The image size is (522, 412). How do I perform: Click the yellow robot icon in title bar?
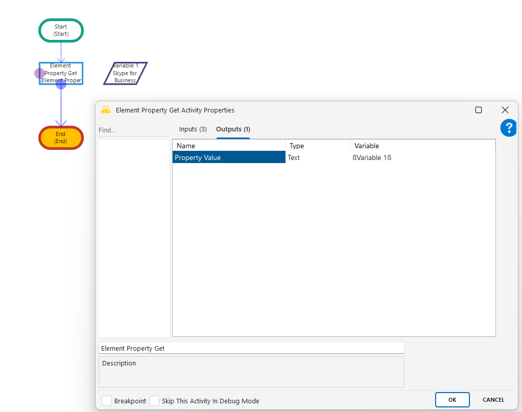(x=106, y=110)
